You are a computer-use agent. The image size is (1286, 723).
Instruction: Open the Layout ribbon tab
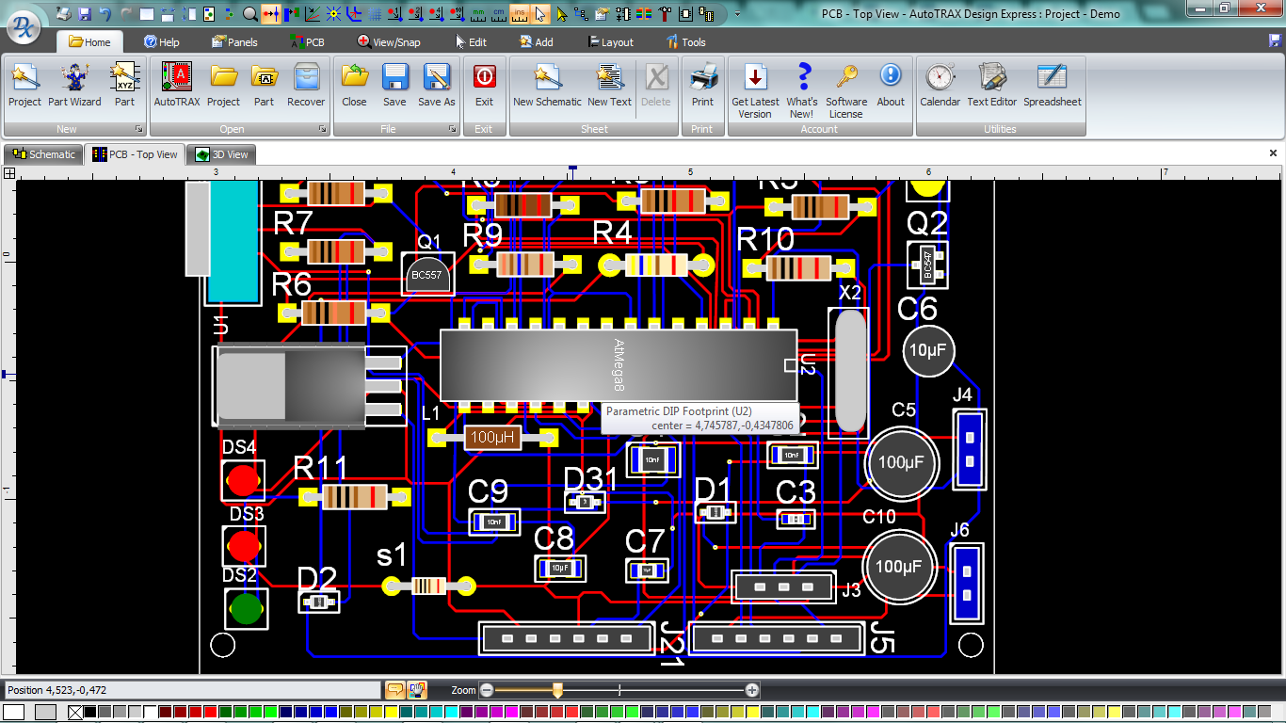pyautogui.click(x=611, y=42)
